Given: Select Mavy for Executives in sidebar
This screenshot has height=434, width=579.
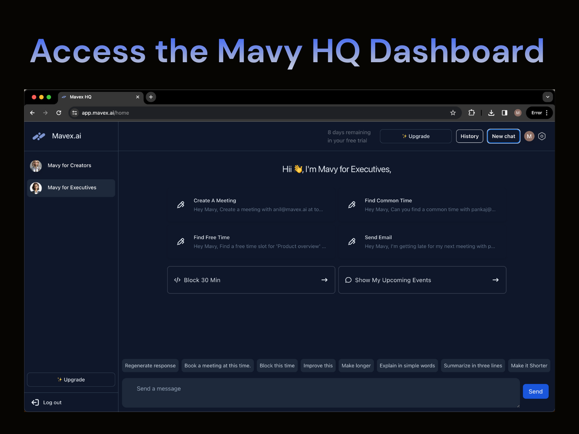Looking at the screenshot, I should tap(71, 188).
